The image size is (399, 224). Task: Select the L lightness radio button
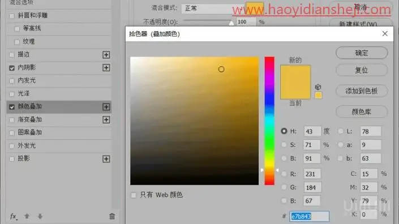point(341,131)
